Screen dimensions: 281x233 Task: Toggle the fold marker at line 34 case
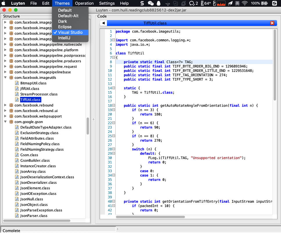pos(114,175)
